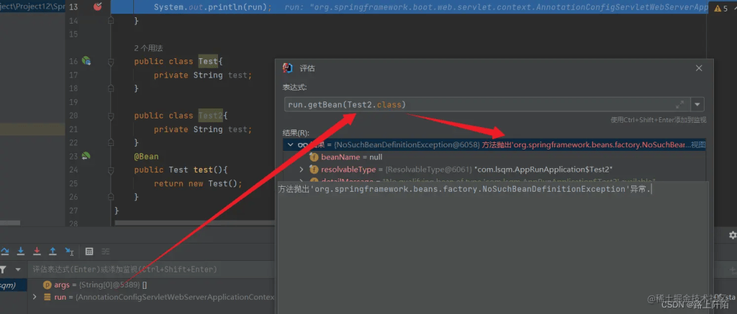Expand the resolvableType tree node
Viewport: 737px width, 314px height.
pyautogui.click(x=302, y=169)
